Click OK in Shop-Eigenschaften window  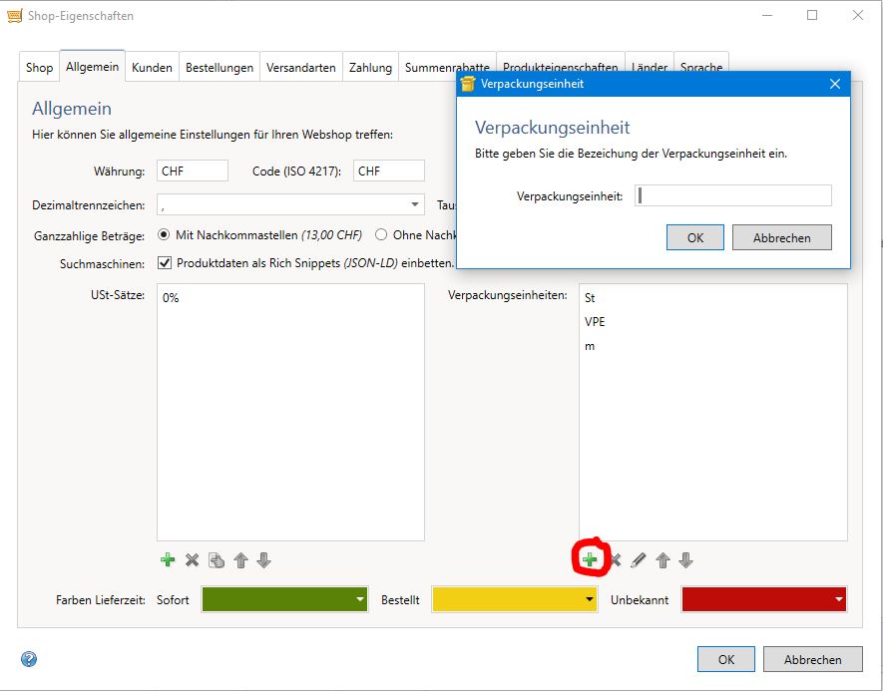click(726, 659)
